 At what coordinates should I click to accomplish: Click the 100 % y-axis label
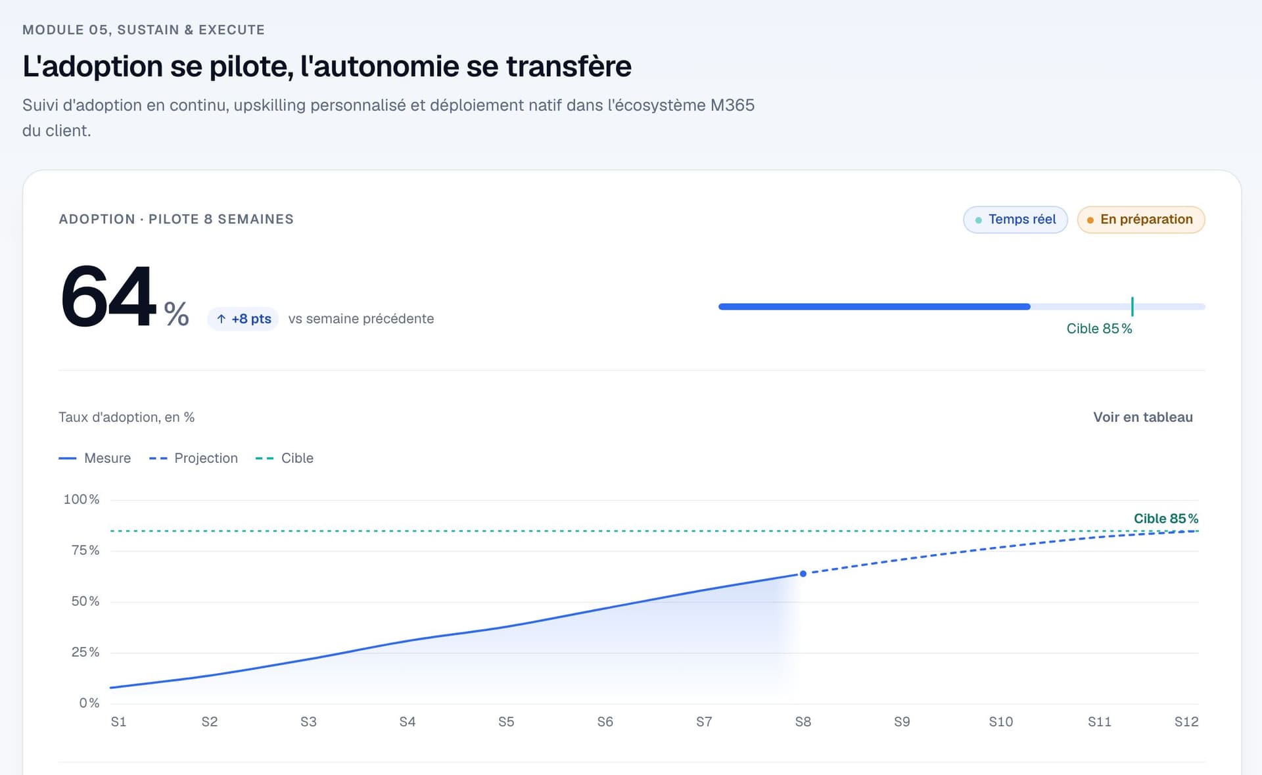(x=82, y=500)
